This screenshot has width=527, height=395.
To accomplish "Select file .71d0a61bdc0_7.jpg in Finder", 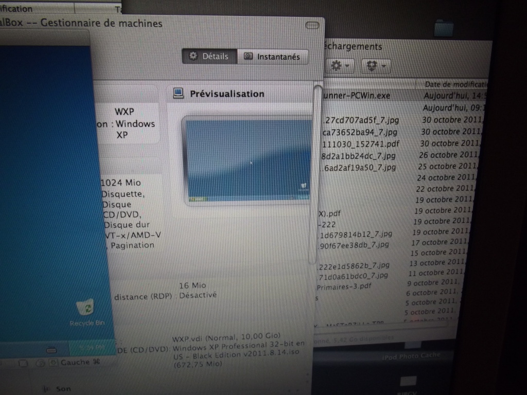I will 352,276.
